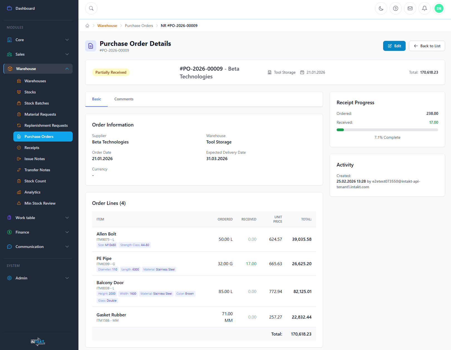
Task: Expand the Finance module
Action: coord(38,232)
